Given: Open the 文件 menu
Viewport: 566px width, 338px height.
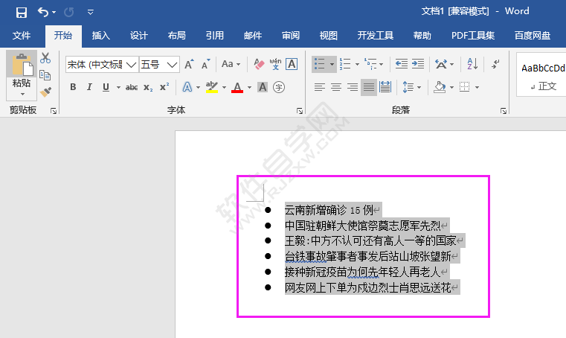Looking at the screenshot, I should (x=22, y=36).
